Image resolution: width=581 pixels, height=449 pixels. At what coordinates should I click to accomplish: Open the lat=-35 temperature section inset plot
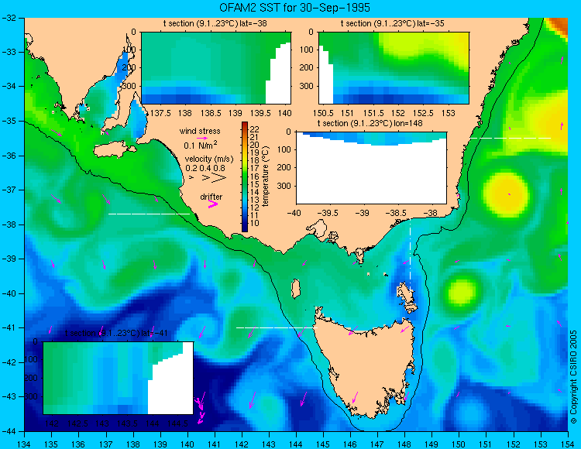pos(394,68)
